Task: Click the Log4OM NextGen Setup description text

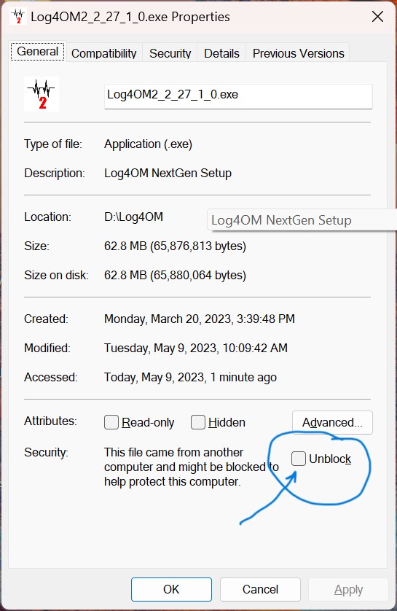Action: pos(168,173)
